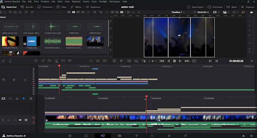Viewport: 257px width, 138px height.
Task: Switch media pool to list view
Action: [x=83, y=12]
